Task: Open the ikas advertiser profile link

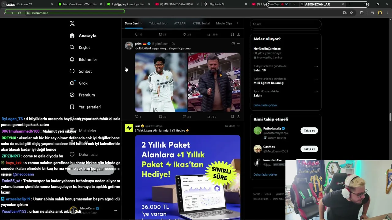Action: point(137,126)
